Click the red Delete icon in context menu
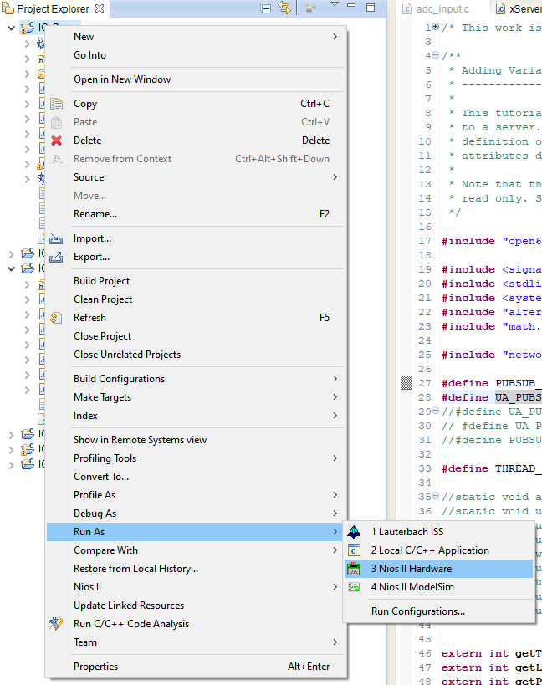This screenshot has height=685, width=542. tap(57, 141)
